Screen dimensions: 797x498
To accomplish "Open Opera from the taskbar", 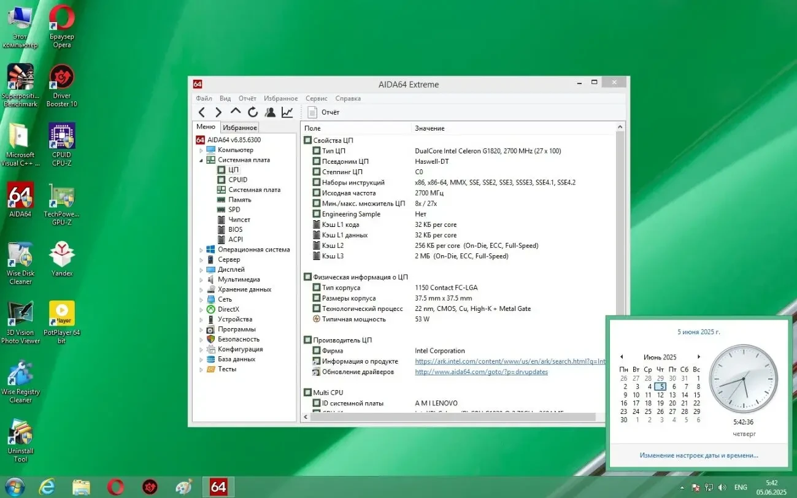I will tap(115, 486).
